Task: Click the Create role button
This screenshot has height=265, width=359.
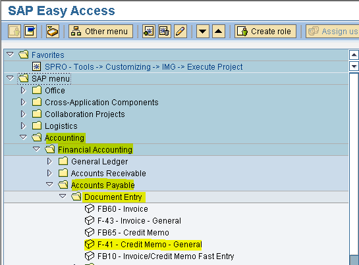Action: click(x=265, y=31)
